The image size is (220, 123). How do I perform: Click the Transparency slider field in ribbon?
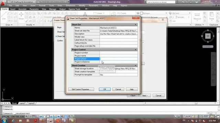pyautogui.click(x=183, y=17)
